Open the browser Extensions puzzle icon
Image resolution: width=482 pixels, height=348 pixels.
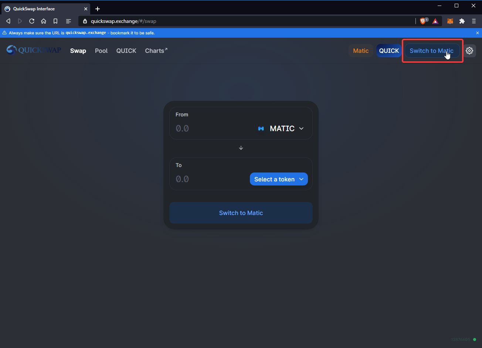(x=462, y=21)
